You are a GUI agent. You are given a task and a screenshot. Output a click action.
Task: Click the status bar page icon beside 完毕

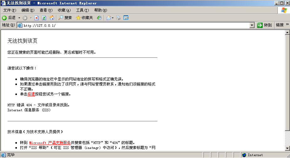click(x=3, y=155)
